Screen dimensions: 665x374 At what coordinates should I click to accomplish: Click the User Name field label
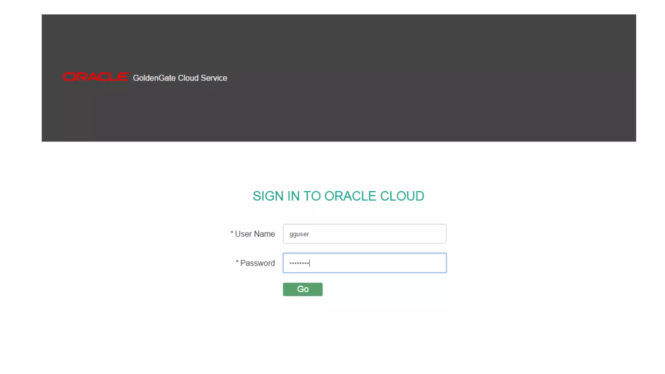(253, 234)
